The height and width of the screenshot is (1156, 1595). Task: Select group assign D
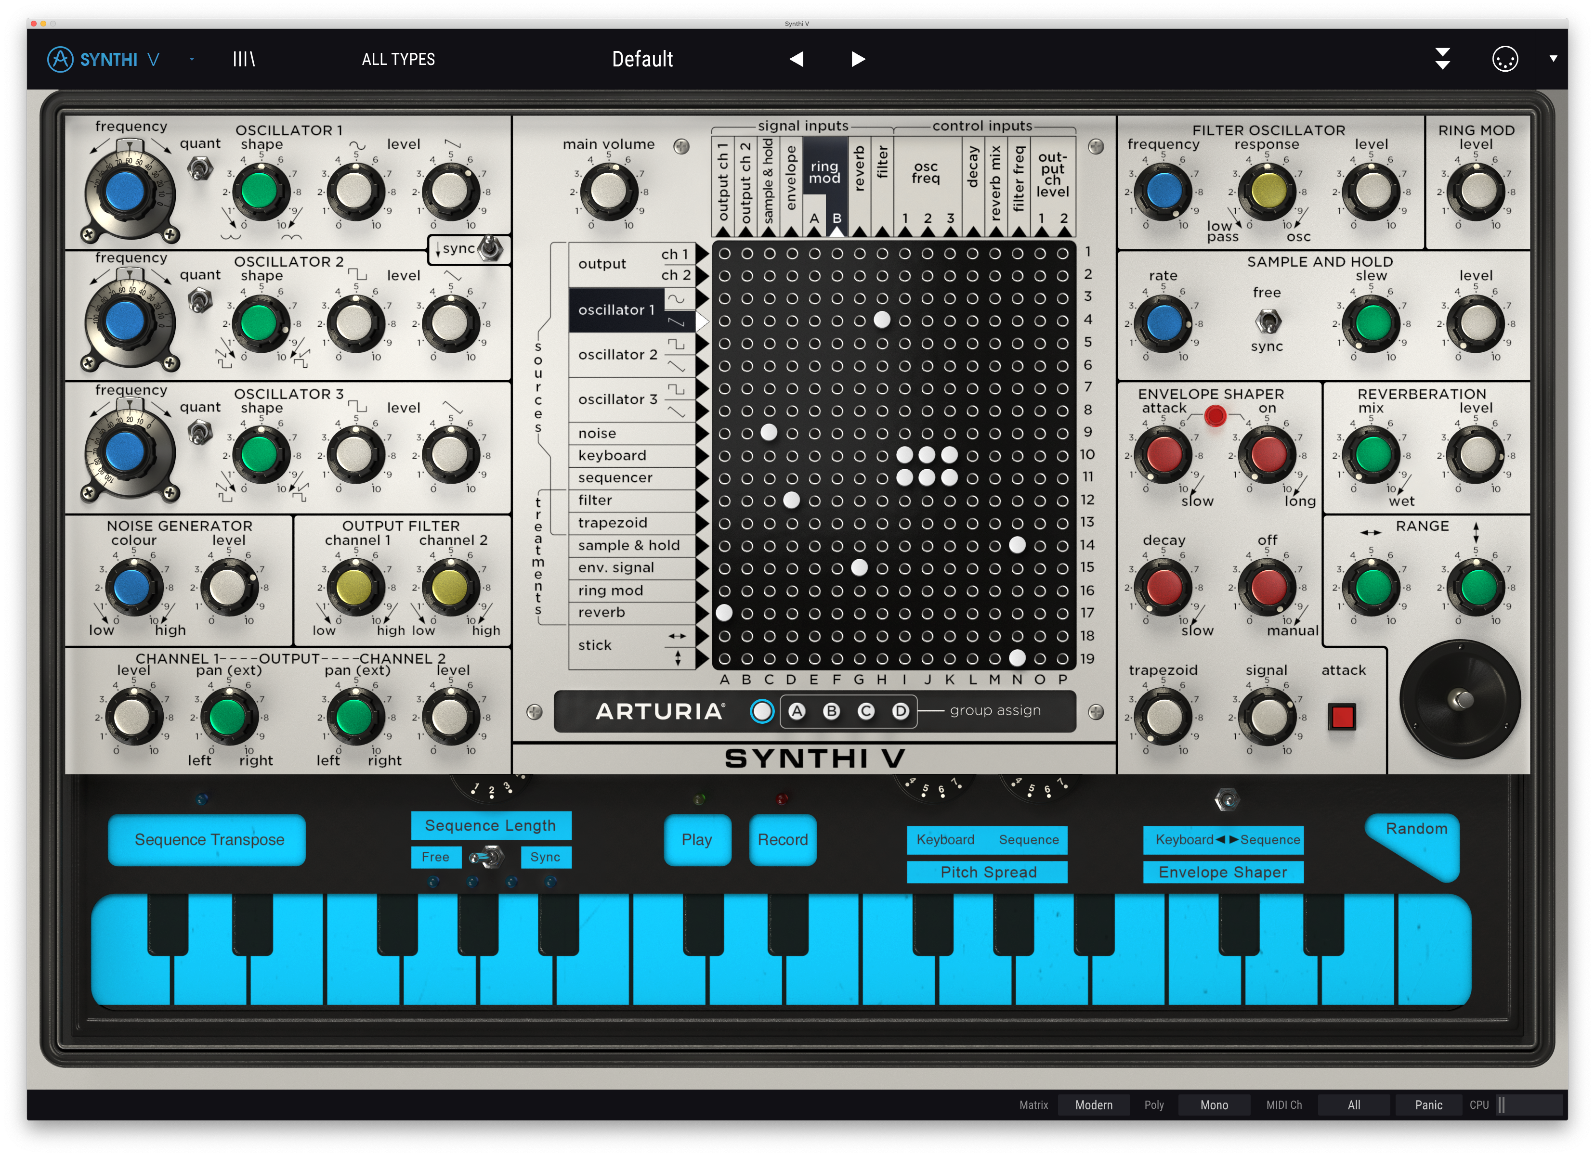tap(900, 711)
